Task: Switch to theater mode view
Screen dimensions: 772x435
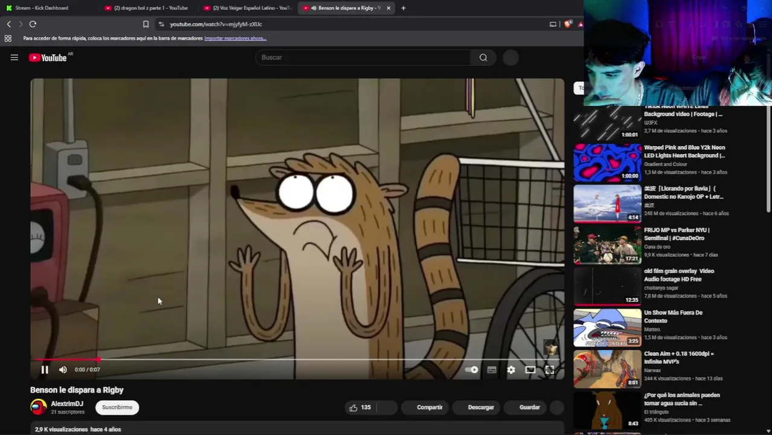Action: (530, 370)
